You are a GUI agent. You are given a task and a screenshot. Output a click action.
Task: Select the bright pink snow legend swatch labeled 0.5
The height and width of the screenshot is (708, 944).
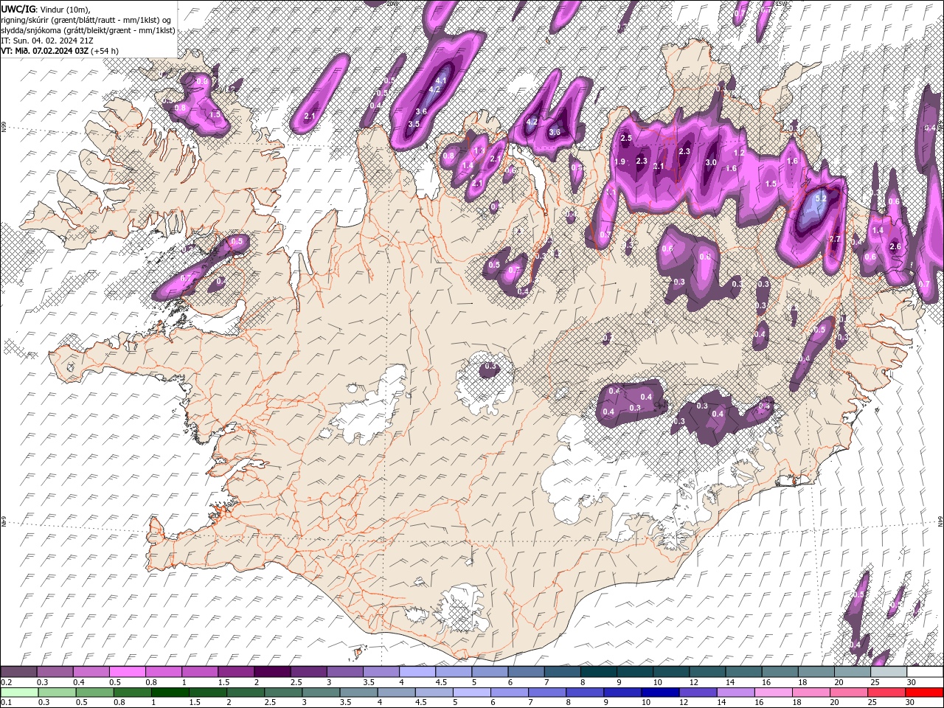[x=127, y=672]
